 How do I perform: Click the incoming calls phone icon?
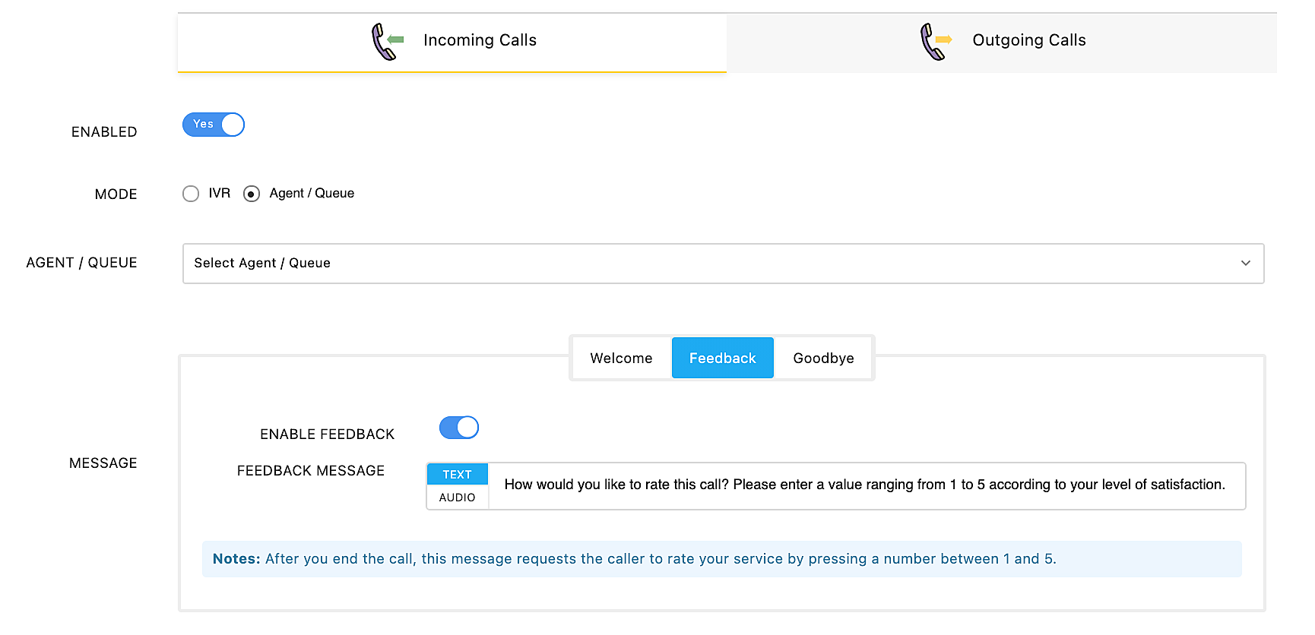click(x=387, y=41)
